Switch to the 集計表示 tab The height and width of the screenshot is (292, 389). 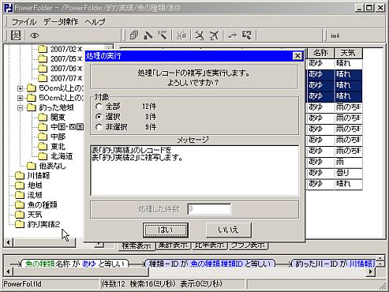coord(173,245)
